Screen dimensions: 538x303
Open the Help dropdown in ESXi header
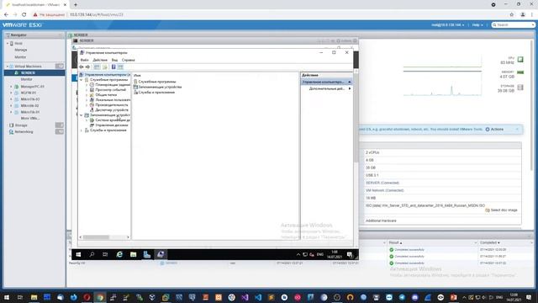tap(477, 25)
